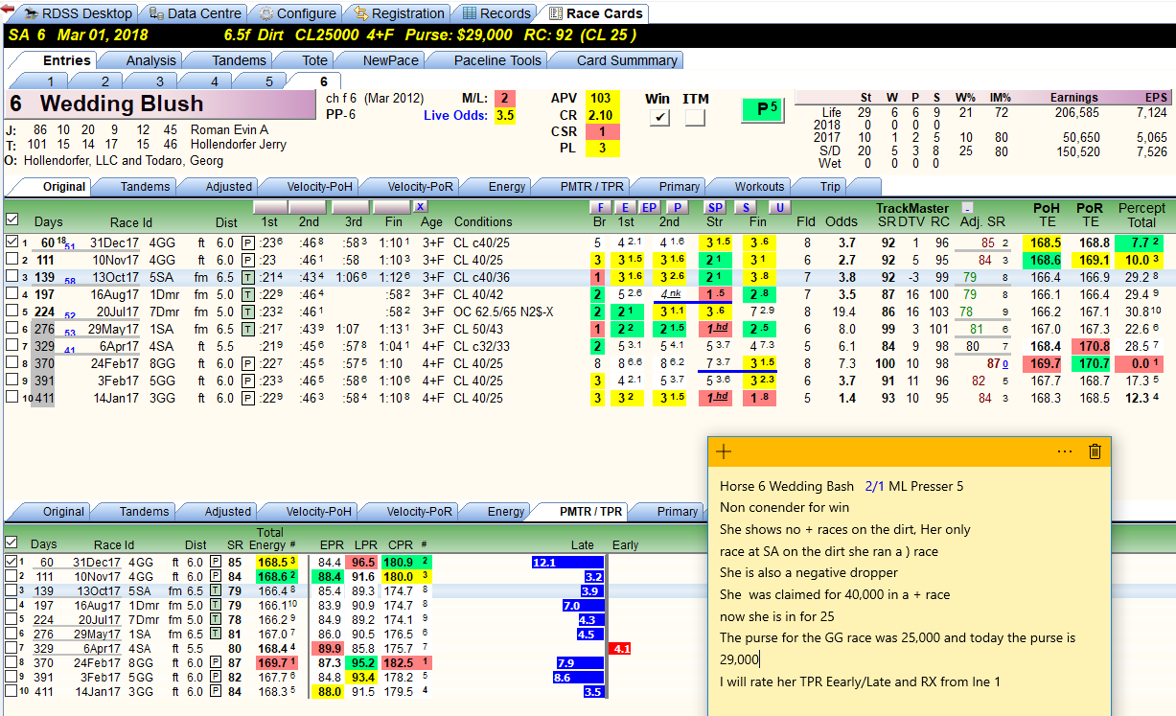Click the underlined 4.nk position in 16Aug17 row

point(671,294)
